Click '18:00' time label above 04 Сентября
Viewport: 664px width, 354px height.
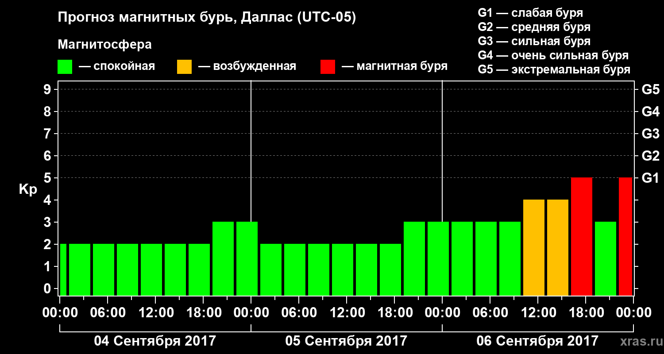tap(203, 312)
